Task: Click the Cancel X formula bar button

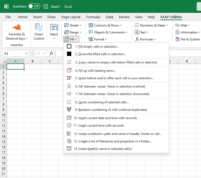Action: [x=38, y=53]
